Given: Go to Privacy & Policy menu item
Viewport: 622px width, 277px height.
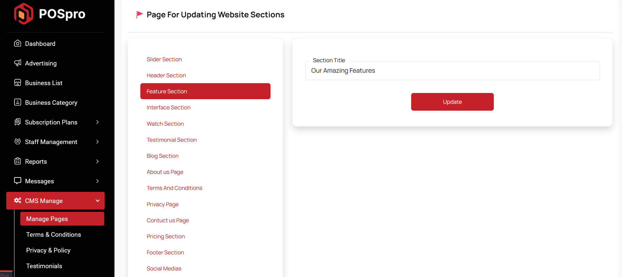Looking at the screenshot, I should click(48, 250).
